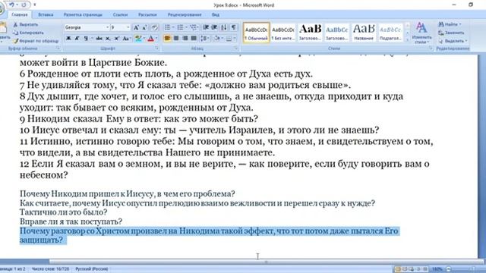Open the Найти (Find) button
486x273 pixels.
tap(450, 24)
